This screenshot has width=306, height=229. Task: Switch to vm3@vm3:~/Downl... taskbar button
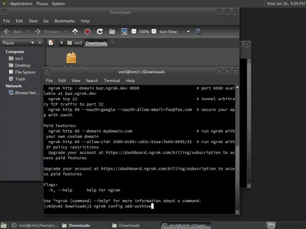186,225
